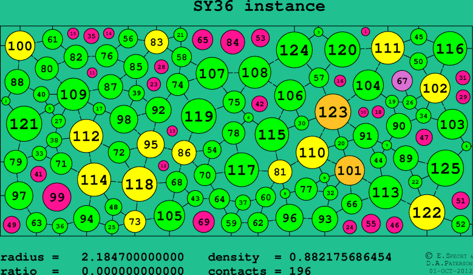Screen dimensions: 473x275
Task: Click the green circle labeled 117
Action: (242, 170)
